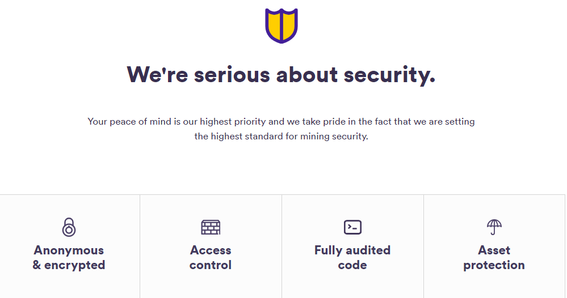Click the word "Anonymous" in the first card
Screen dimensions: 567x298
(69, 250)
